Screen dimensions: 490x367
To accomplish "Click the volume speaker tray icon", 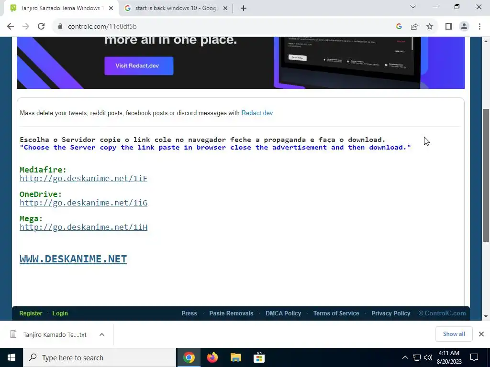I will 428,357.
